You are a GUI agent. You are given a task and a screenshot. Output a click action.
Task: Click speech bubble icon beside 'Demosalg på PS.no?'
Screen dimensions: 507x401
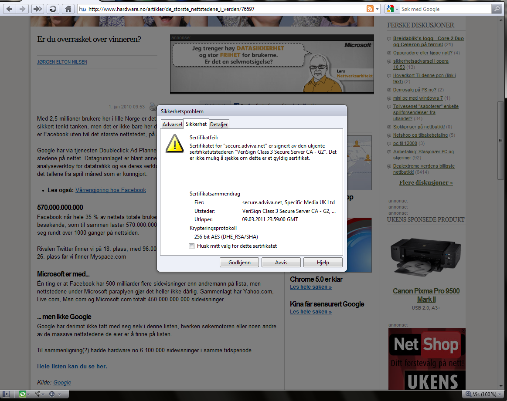(x=389, y=91)
